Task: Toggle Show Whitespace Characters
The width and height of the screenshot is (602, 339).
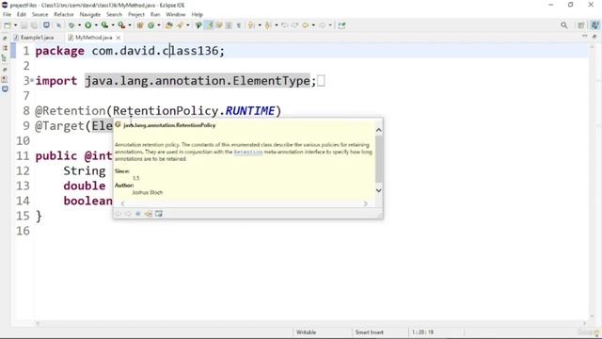Action: tap(238, 25)
